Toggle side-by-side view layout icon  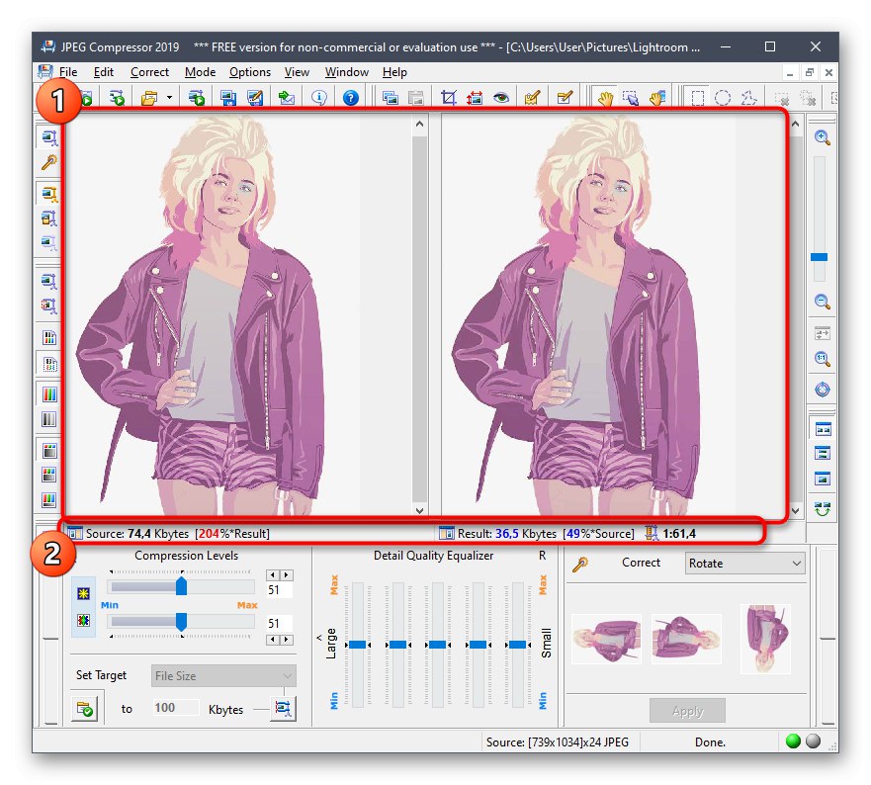click(822, 428)
